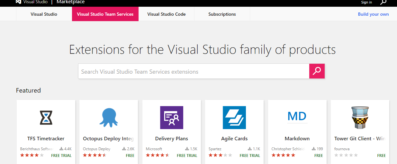Open TFS Timetracker hourglass icon
Viewport: 397px width, 164px height.
click(46, 118)
